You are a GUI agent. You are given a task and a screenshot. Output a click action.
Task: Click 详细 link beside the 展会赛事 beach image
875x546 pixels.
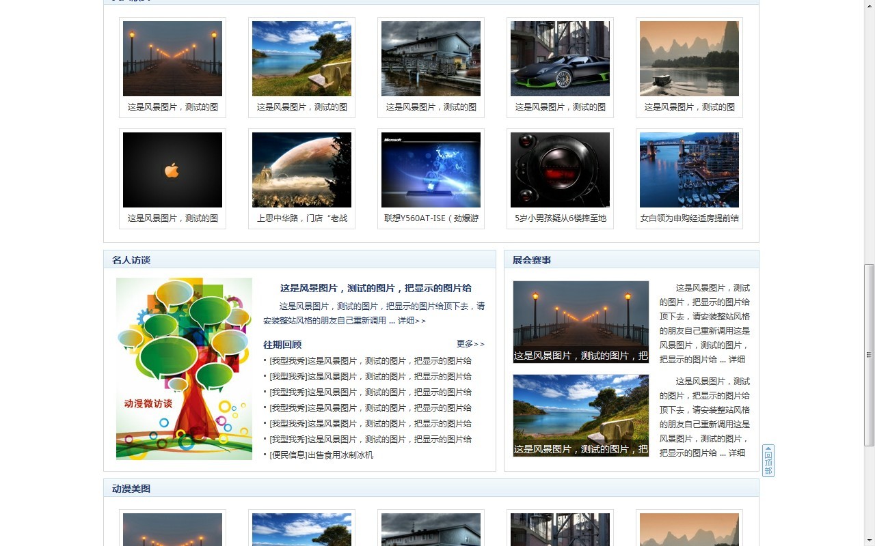click(x=737, y=453)
